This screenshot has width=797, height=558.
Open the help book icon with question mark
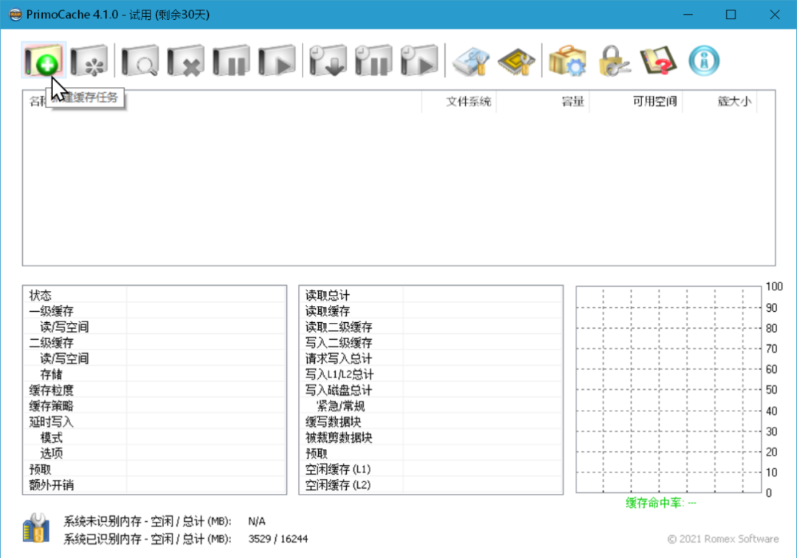tap(659, 60)
